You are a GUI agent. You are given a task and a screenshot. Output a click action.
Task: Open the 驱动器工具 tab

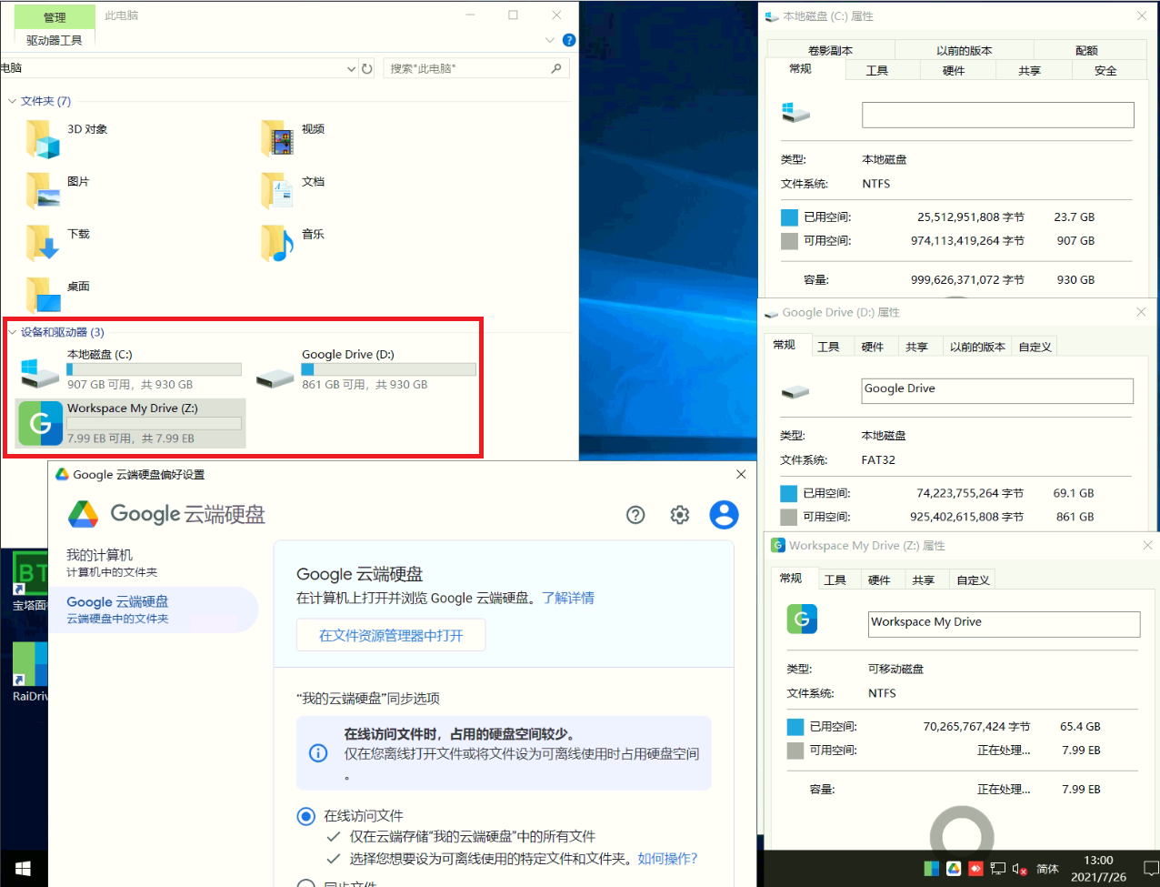pyautogui.click(x=55, y=40)
